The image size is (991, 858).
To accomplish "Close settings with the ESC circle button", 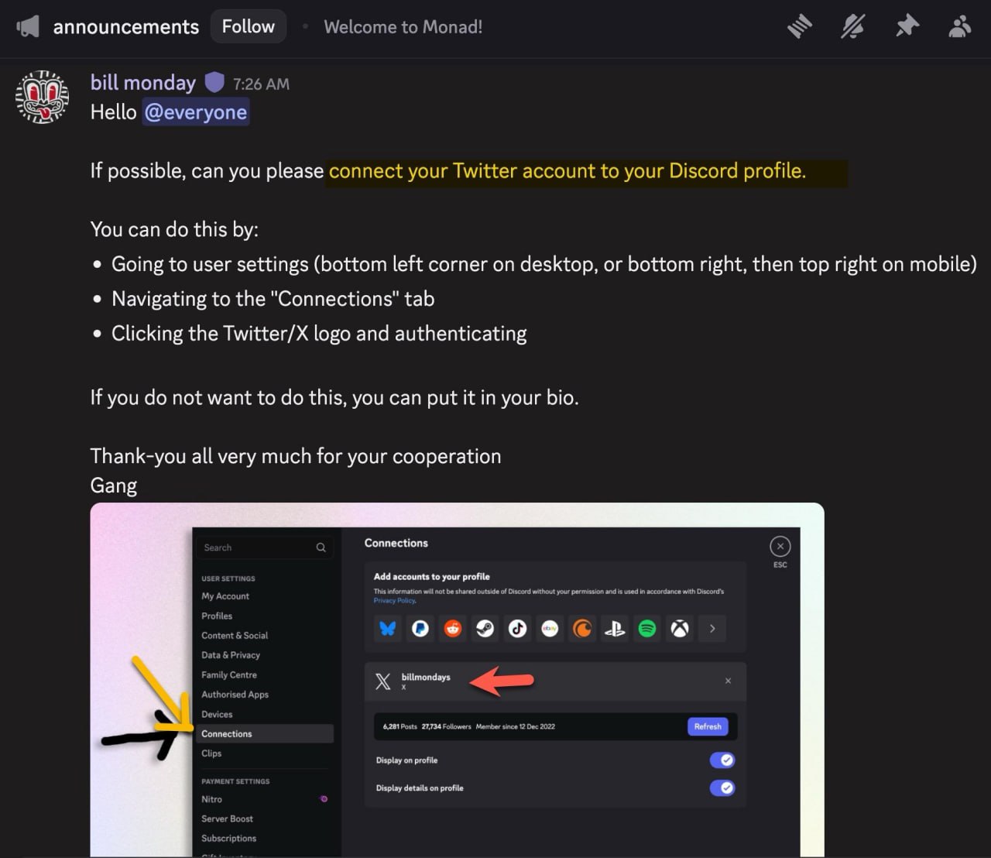I will point(780,547).
